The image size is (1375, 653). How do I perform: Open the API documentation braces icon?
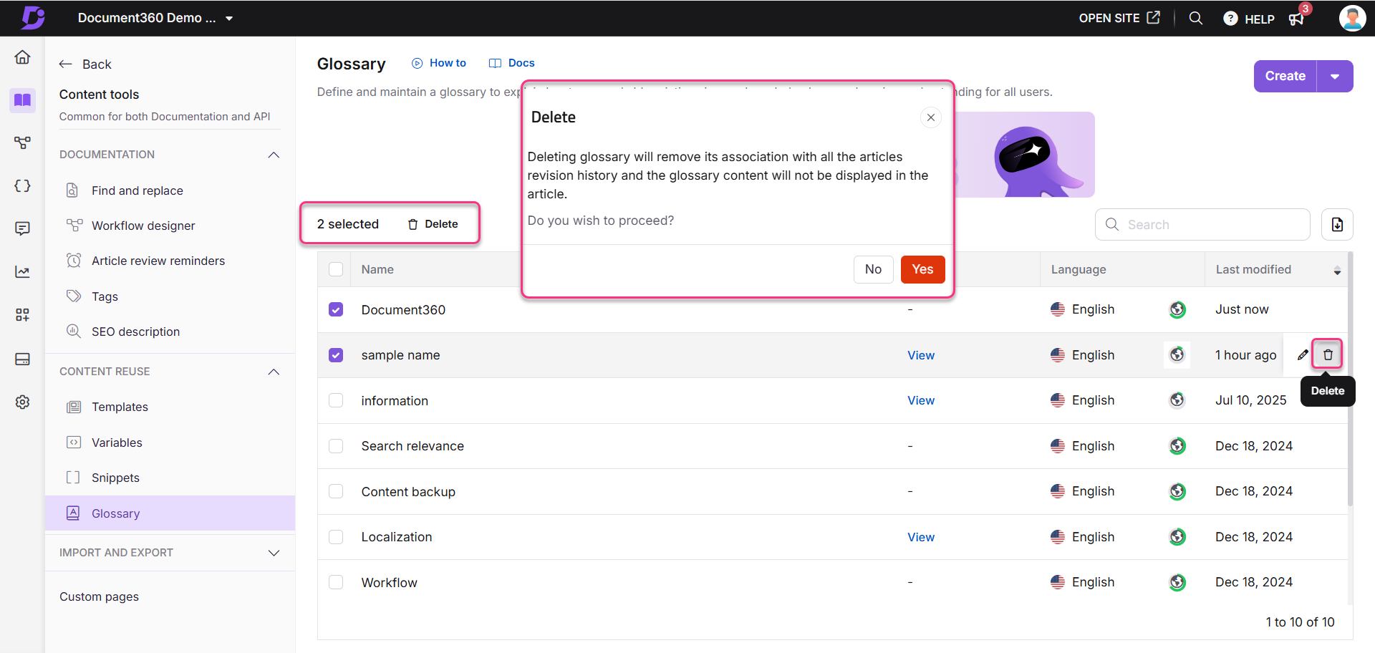coord(22,185)
